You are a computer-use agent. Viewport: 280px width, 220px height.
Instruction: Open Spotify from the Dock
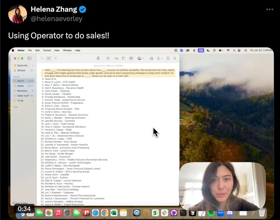click(211, 213)
